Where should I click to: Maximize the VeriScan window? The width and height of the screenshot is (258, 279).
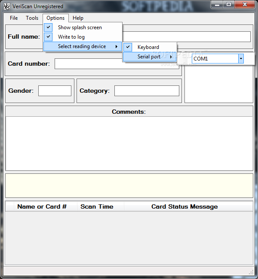(x=229, y=5)
